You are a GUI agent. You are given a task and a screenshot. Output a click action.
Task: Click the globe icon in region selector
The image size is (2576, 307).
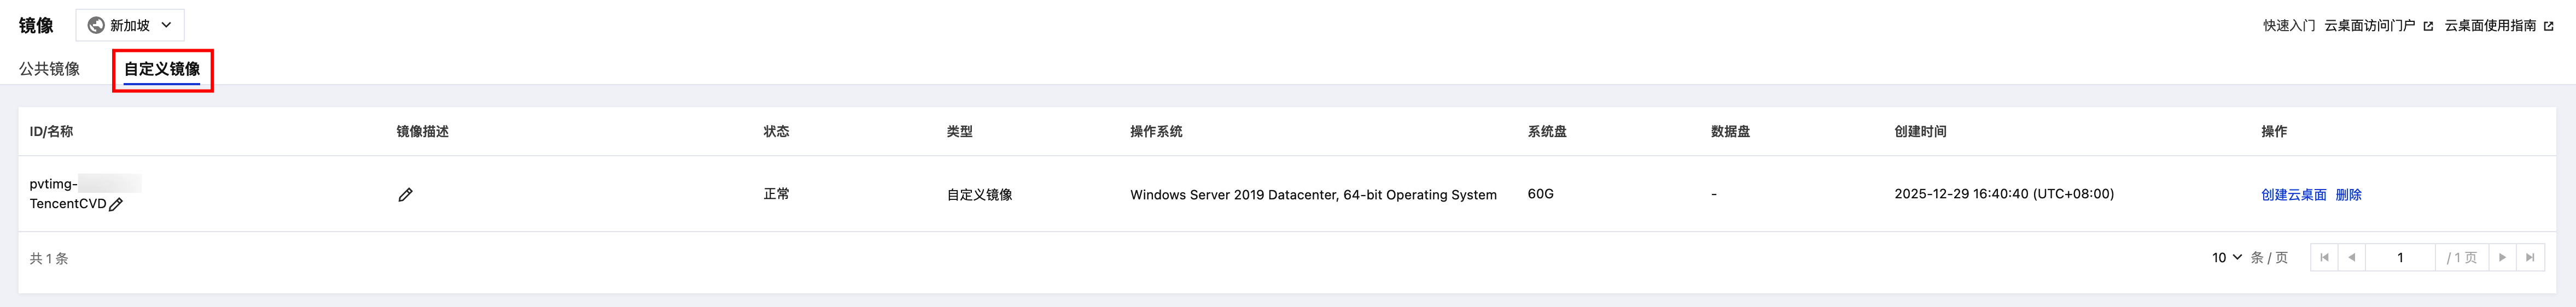tap(96, 25)
